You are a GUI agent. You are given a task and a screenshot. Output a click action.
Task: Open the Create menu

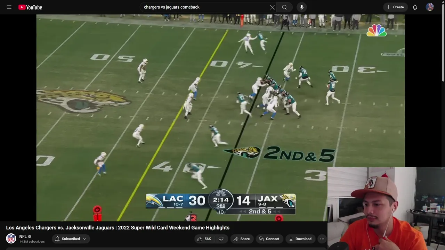click(x=395, y=7)
